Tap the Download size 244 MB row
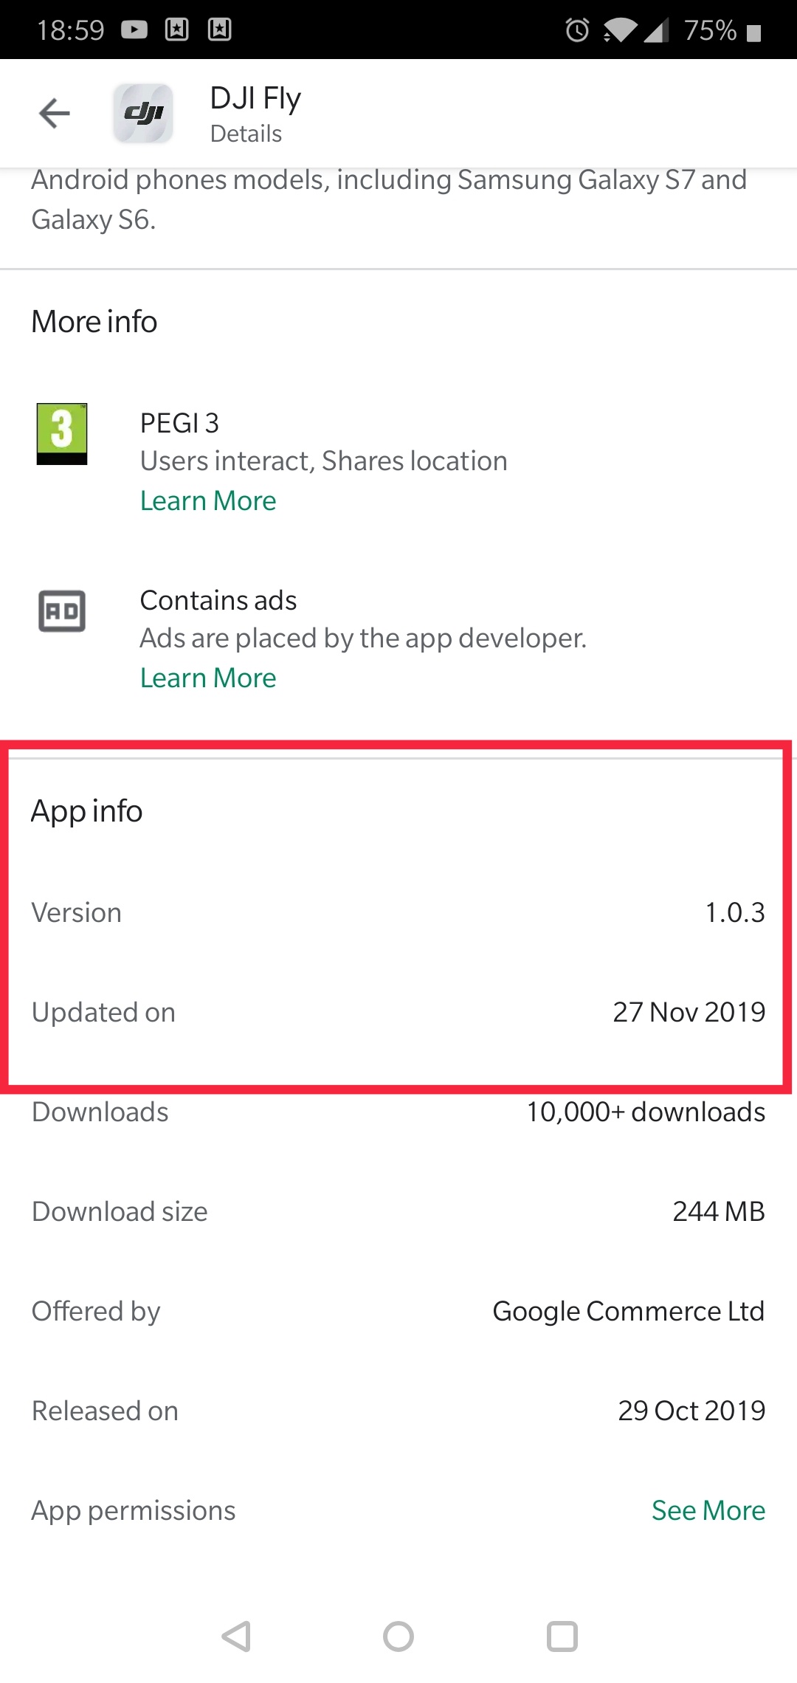Viewport: 797px width, 1683px height. 398,1211
